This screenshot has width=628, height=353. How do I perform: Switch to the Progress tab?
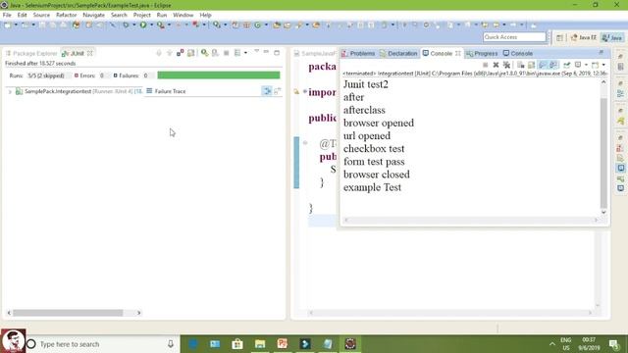point(482,53)
